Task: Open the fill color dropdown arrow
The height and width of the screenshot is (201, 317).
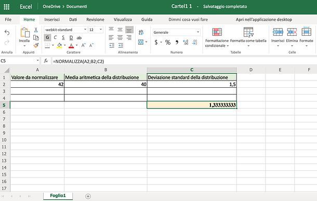Action: click(x=64, y=45)
